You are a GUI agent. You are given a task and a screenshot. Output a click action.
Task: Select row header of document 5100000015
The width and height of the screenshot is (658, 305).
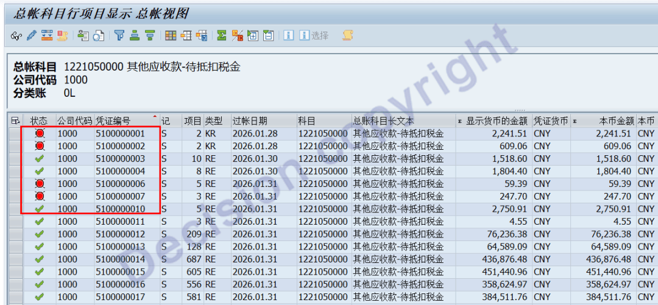(x=16, y=272)
